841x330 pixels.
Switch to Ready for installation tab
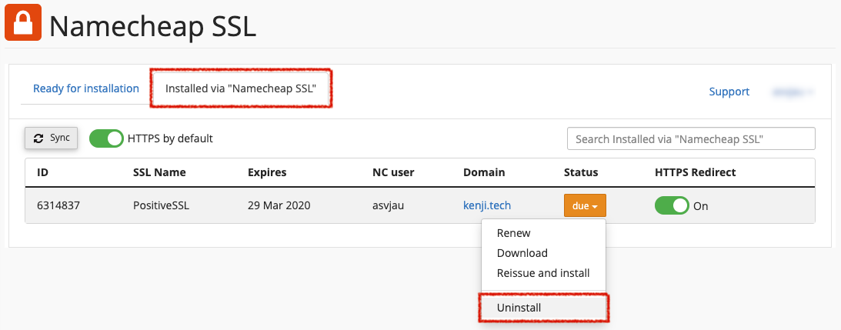tap(86, 88)
